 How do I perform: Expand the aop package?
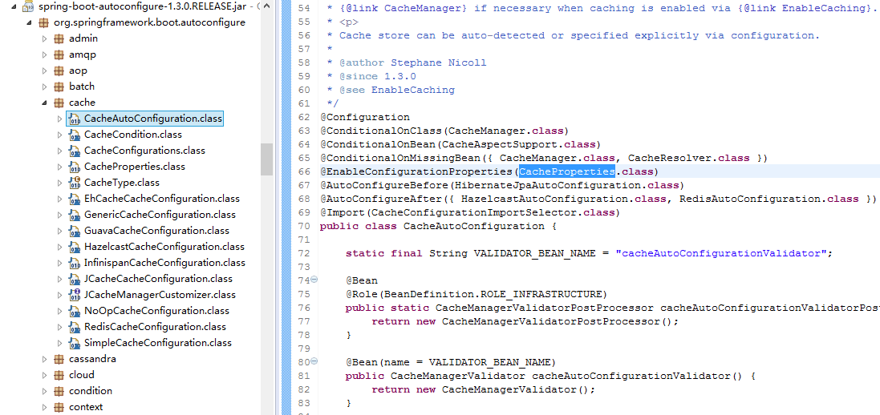(x=45, y=71)
